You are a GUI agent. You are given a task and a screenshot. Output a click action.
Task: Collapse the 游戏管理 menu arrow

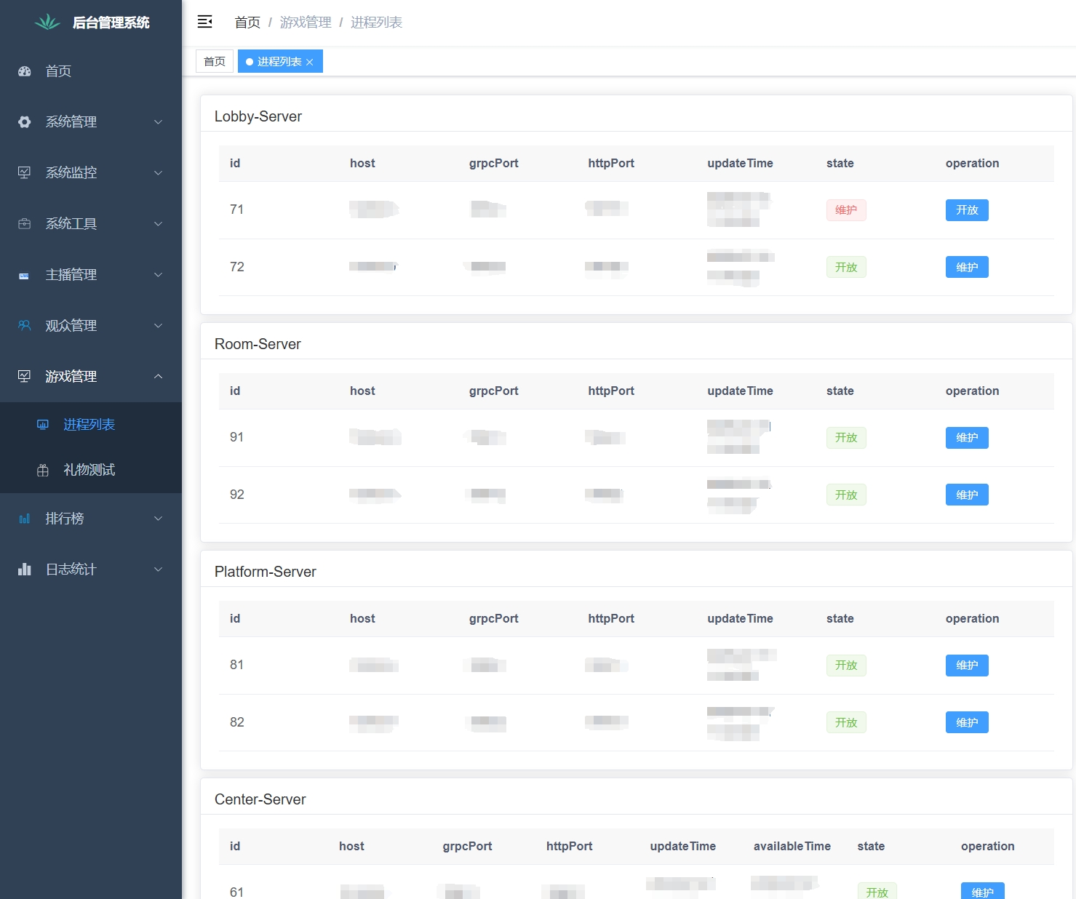(x=158, y=377)
